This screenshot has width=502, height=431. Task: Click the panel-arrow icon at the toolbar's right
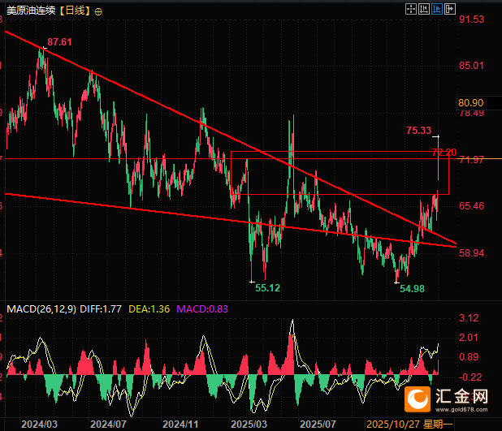[x=450, y=9]
